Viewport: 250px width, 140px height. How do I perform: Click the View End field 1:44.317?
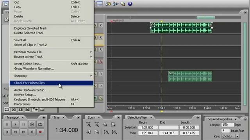(169, 133)
